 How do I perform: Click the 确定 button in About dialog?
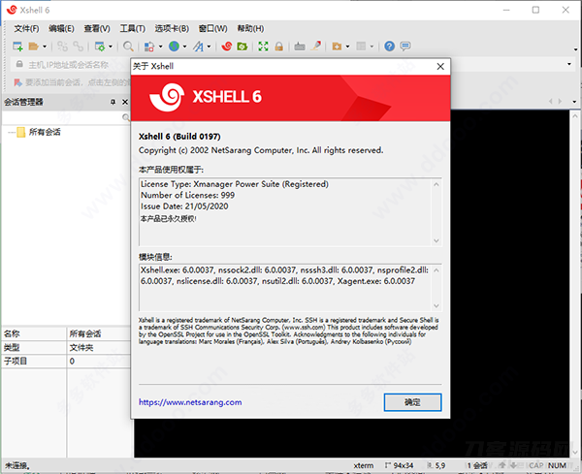click(x=413, y=402)
